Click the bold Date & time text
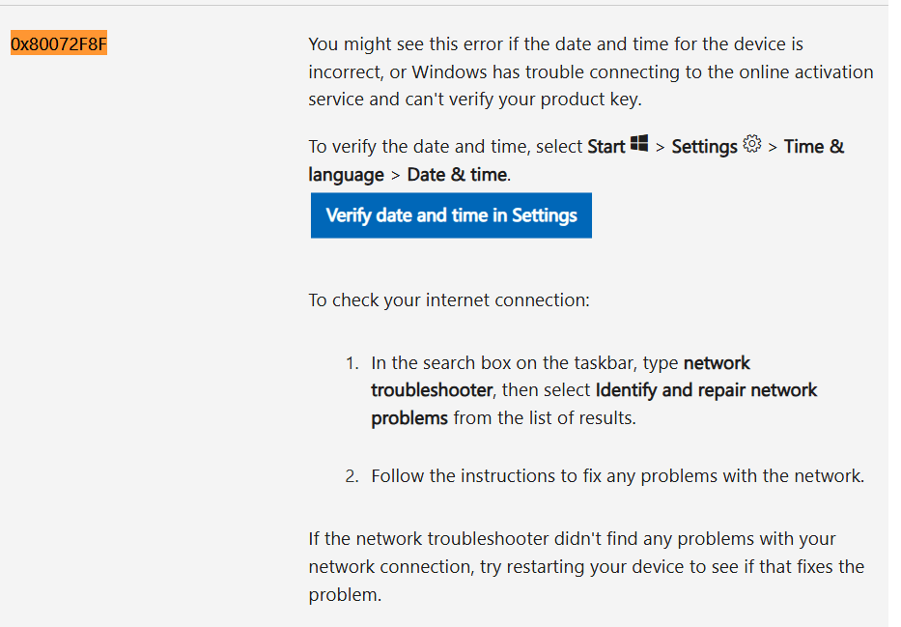Image resolution: width=901 pixels, height=627 pixels. click(x=457, y=175)
